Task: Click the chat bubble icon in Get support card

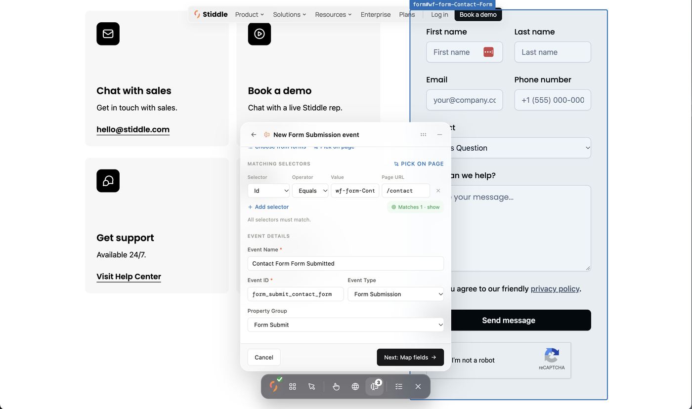Action: click(108, 181)
